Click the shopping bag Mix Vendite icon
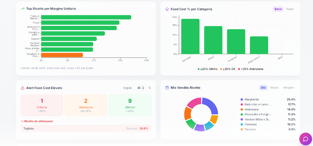Image resolution: width=313 pixels, height=146 pixels. (x=167, y=88)
